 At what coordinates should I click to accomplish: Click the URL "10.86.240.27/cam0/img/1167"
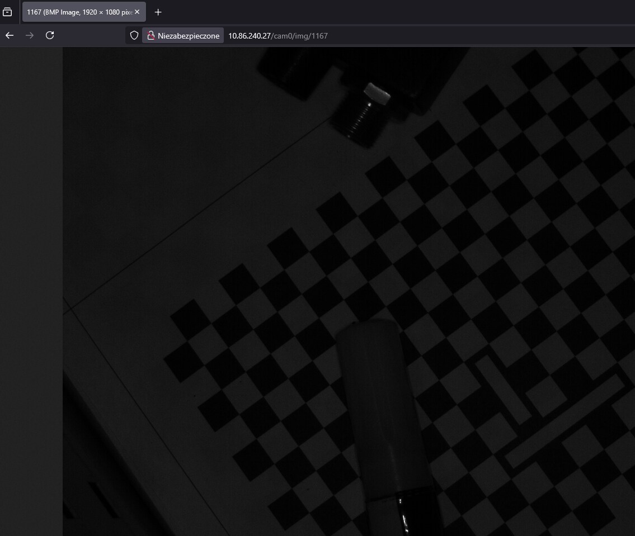pyautogui.click(x=278, y=35)
